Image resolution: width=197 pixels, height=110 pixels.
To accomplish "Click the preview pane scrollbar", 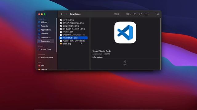I will click(x=160, y=44).
